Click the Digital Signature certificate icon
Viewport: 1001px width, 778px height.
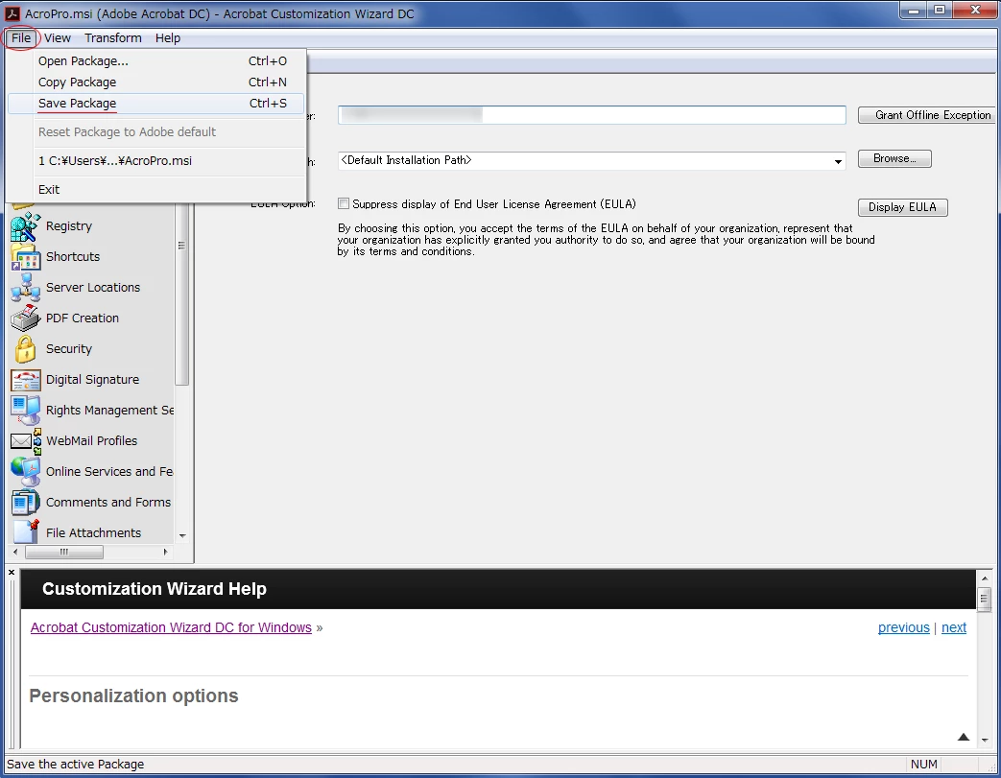26,380
